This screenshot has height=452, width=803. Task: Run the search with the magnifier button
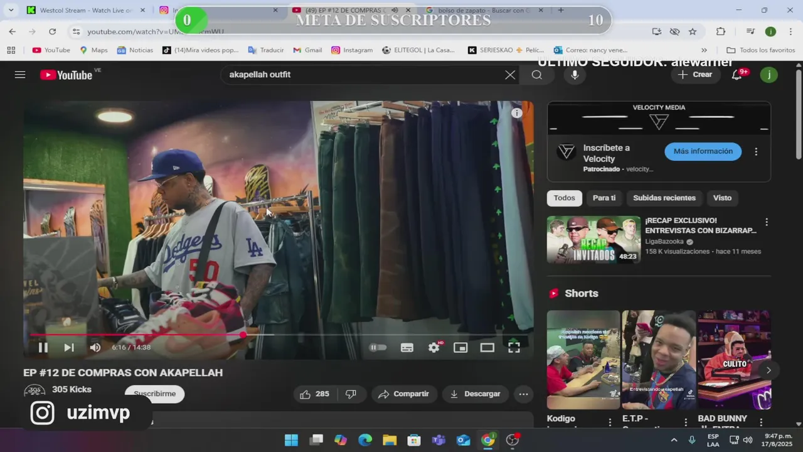click(x=537, y=75)
